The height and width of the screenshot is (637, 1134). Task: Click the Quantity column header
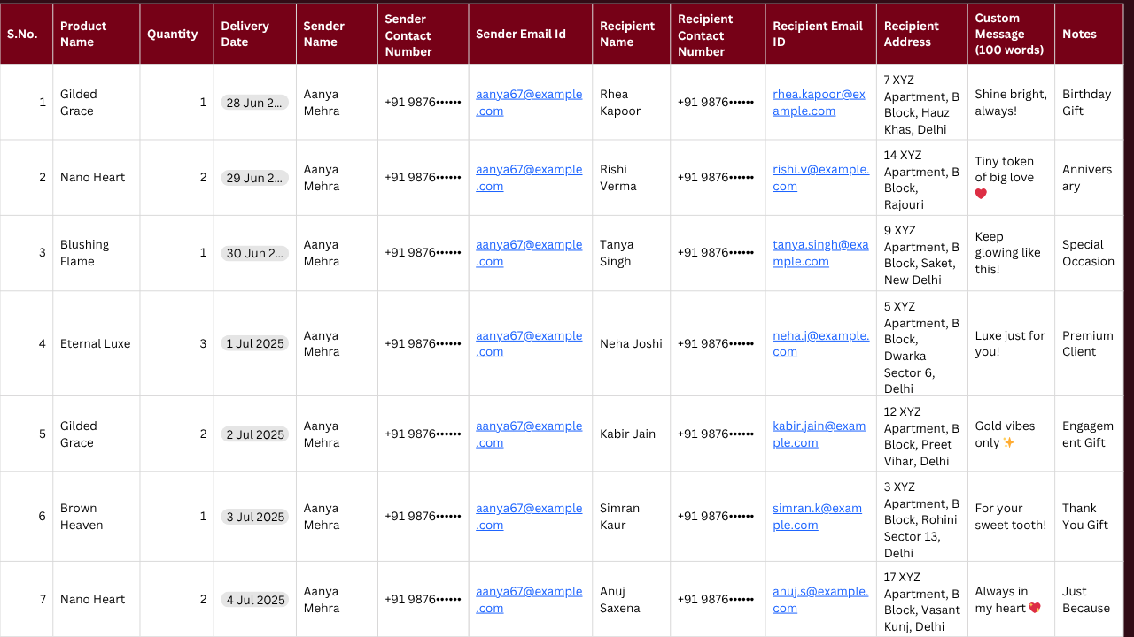click(176, 34)
